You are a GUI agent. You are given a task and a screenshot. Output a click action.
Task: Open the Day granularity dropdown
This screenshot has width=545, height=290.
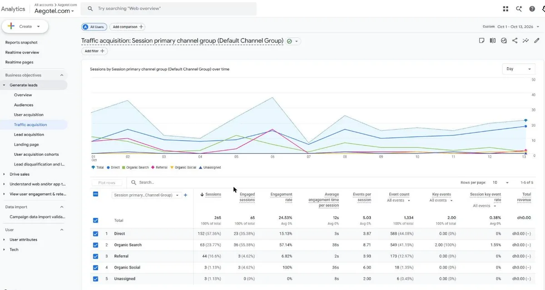point(519,69)
